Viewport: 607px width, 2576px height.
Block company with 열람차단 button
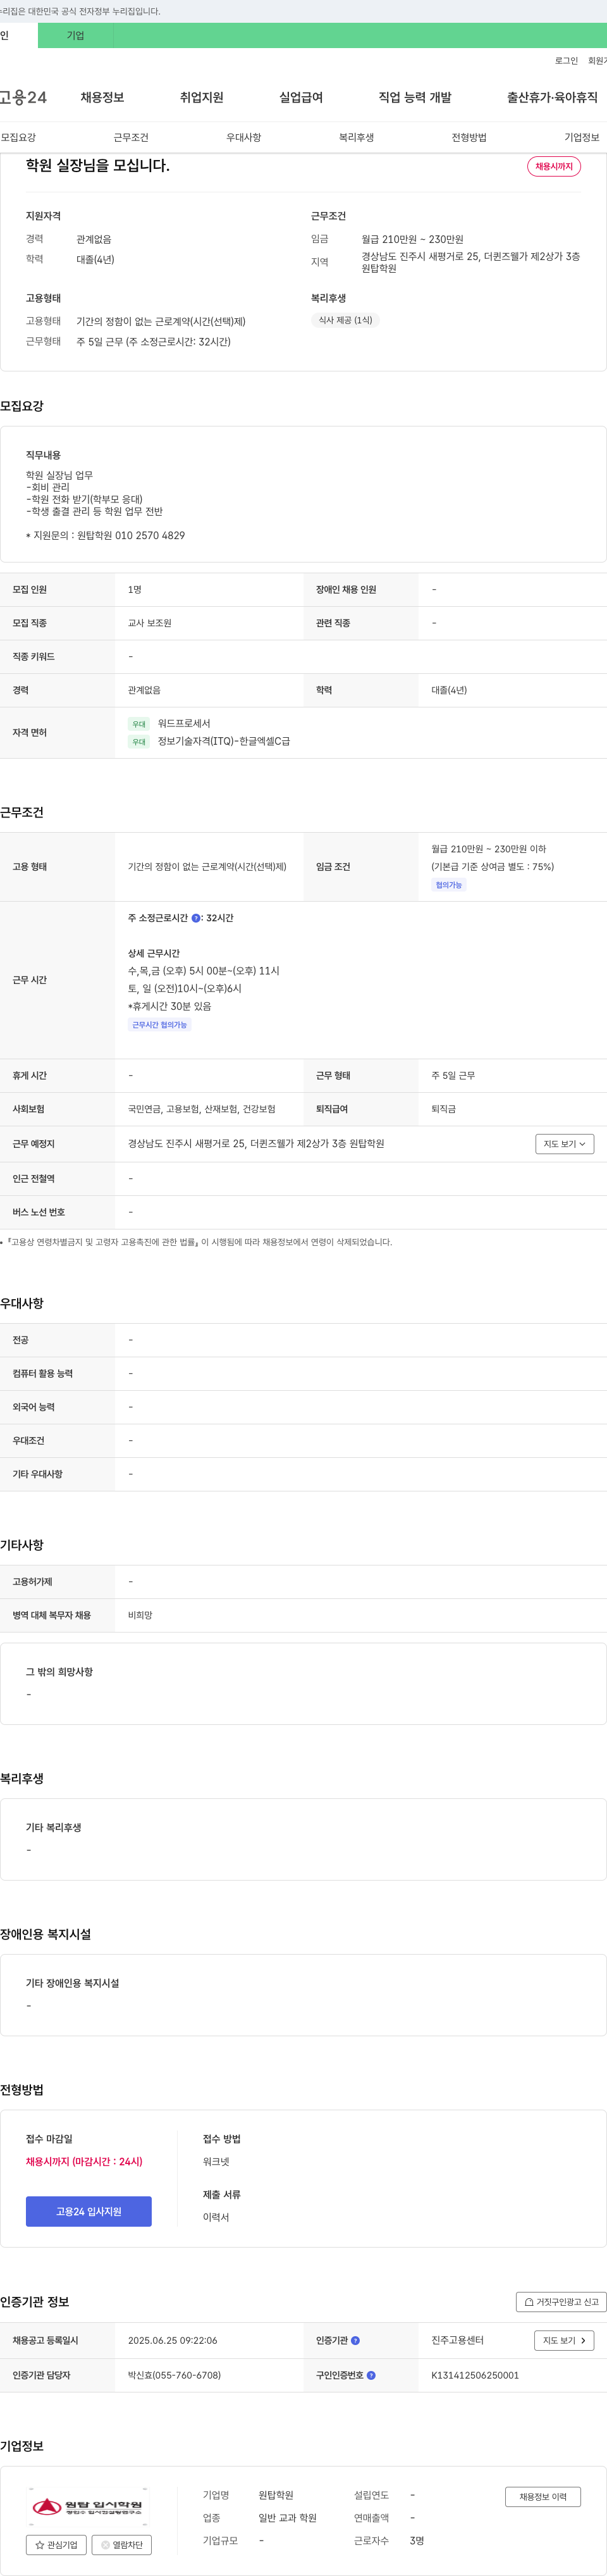click(x=122, y=2545)
